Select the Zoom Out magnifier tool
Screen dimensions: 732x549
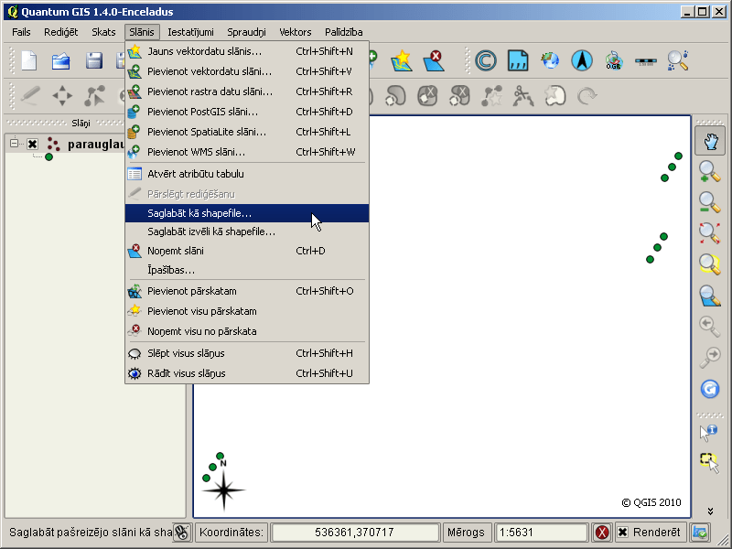point(710,202)
